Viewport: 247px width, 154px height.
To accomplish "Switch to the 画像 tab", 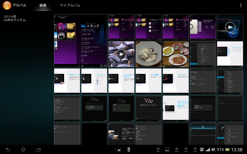I will pyautogui.click(x=43, y=6).
